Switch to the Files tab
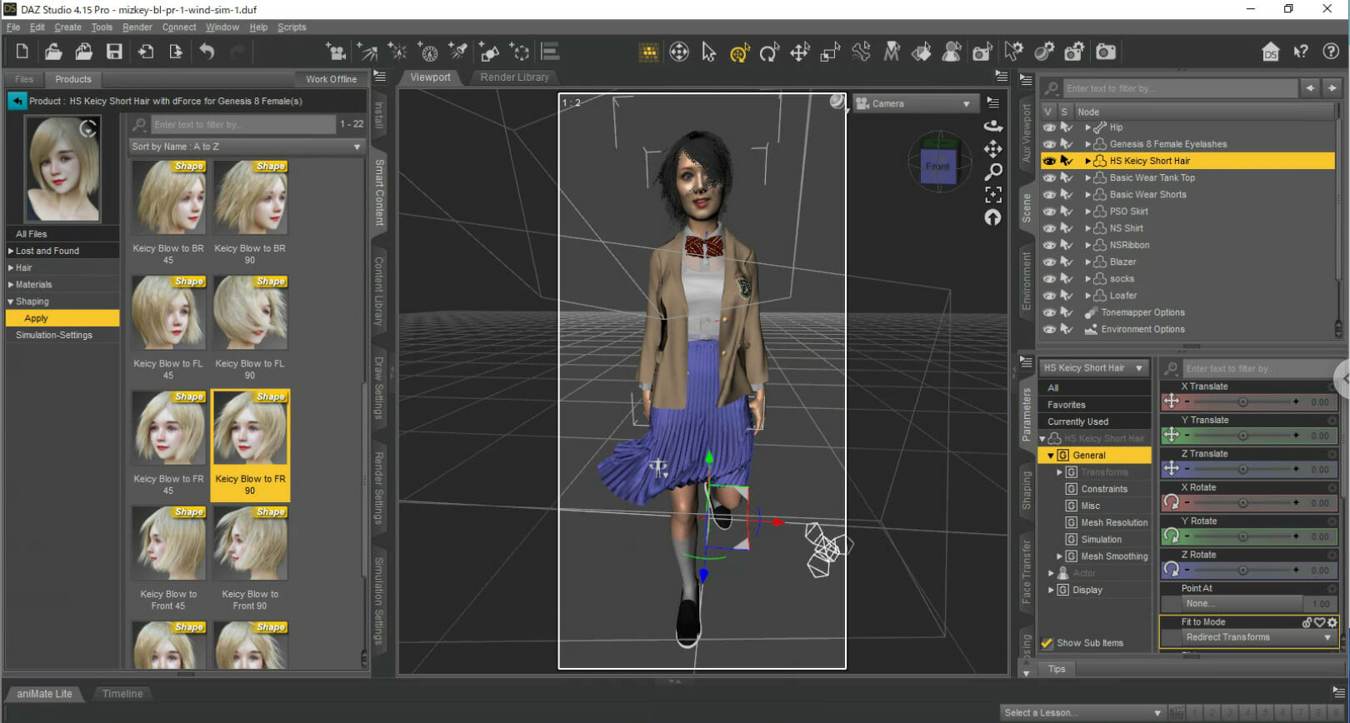This screenshot has height=723, width=1350. click(24, 79)
